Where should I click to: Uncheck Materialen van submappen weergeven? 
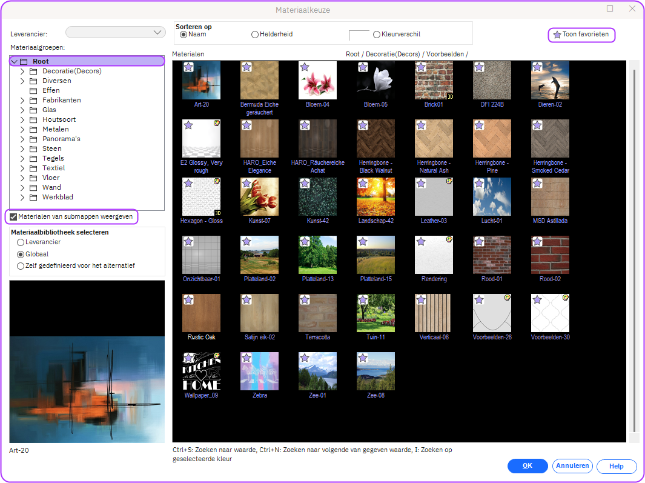pos(13,216)
